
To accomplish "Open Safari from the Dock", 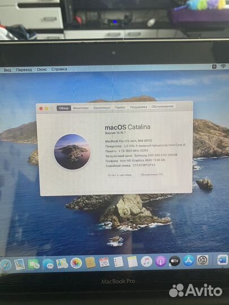I will coord(5,265).
